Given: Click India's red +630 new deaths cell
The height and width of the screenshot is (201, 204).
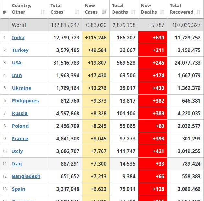Looking at the screenshot, I should 153,38.
